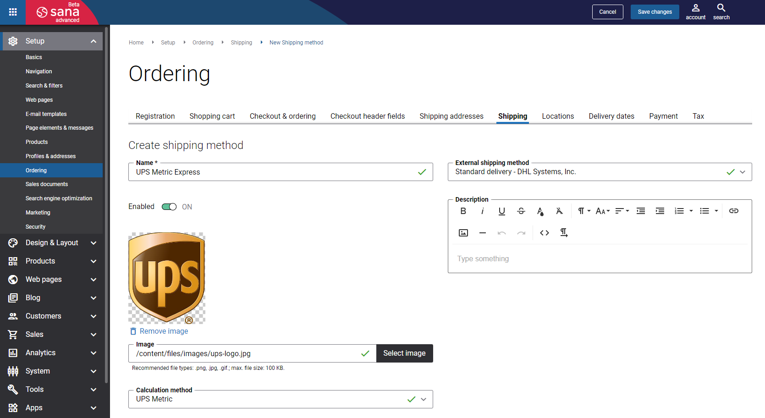Expand Web pages sidebar section
This screenshot has height=418, width=765.
click(94, 280)
